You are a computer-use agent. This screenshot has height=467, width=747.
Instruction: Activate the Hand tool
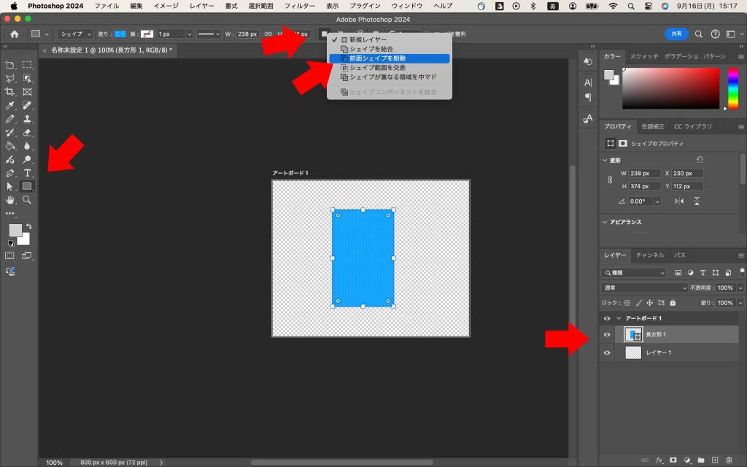10,200
